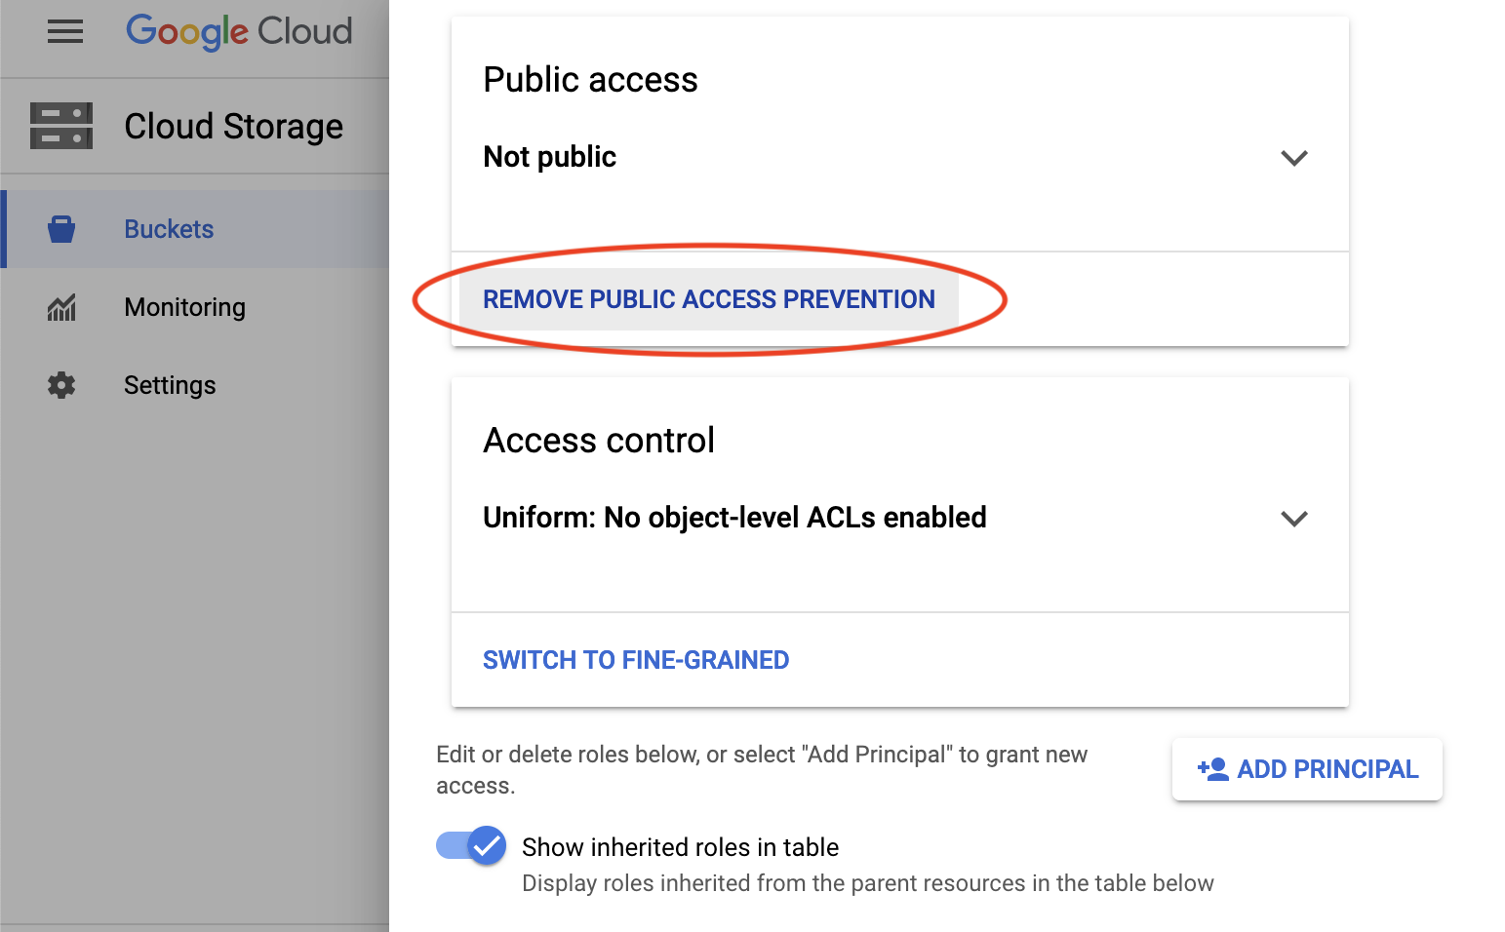Click Switch to Fine-Grained
The width and height of the screenshot is (1505, 932).
click(x=636, y=660)
